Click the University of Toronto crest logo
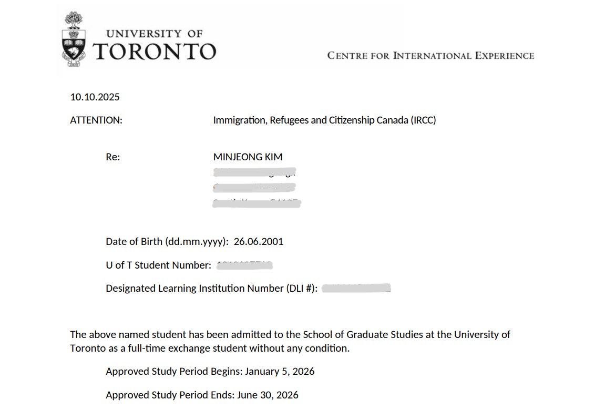 74,39
